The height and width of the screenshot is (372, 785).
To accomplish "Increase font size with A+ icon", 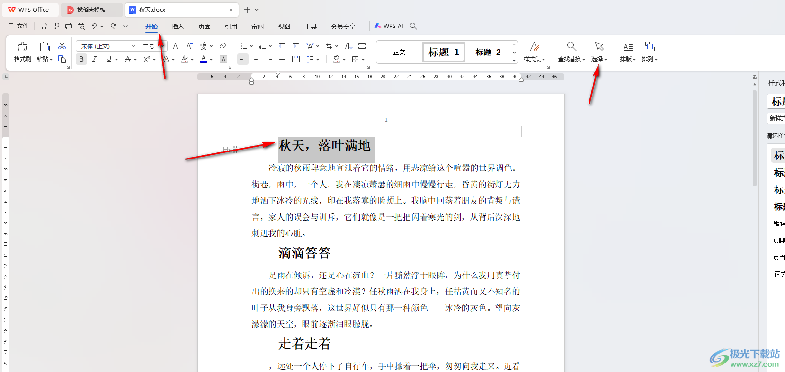I will click(176, 46).
